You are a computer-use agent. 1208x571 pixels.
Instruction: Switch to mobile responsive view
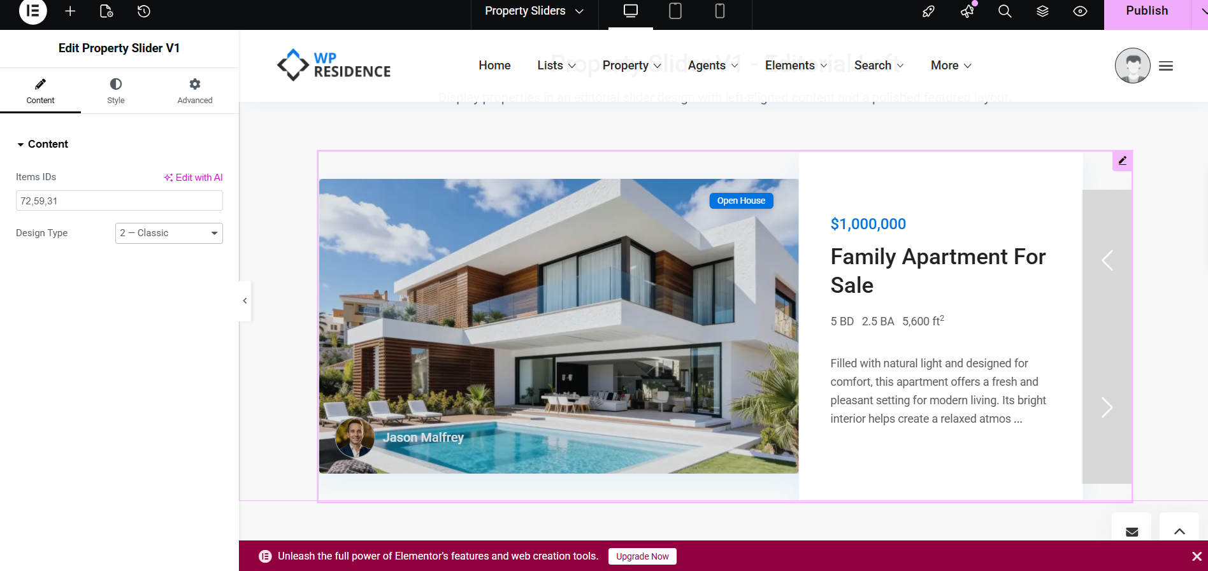[x=720, y=11]
